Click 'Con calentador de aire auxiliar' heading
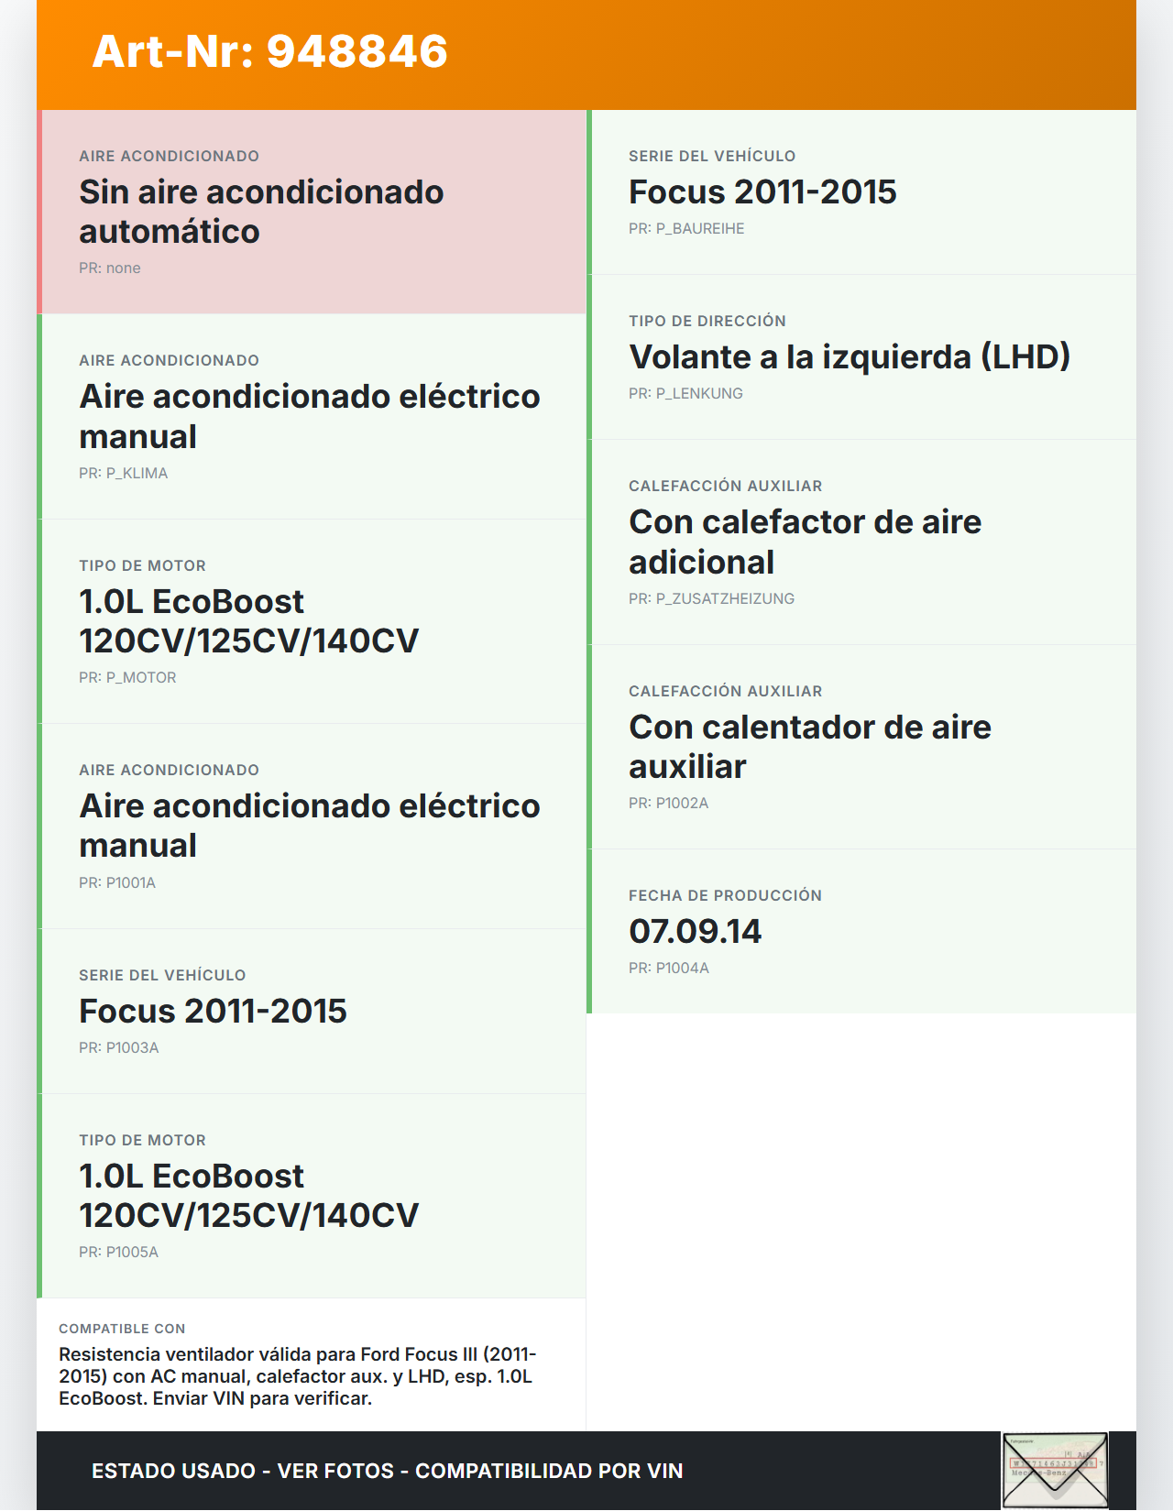The image size is (1173, 1511). [x=809, y=746]
